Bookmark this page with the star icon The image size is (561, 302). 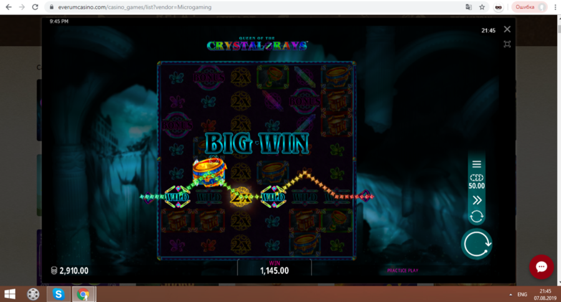482,7
